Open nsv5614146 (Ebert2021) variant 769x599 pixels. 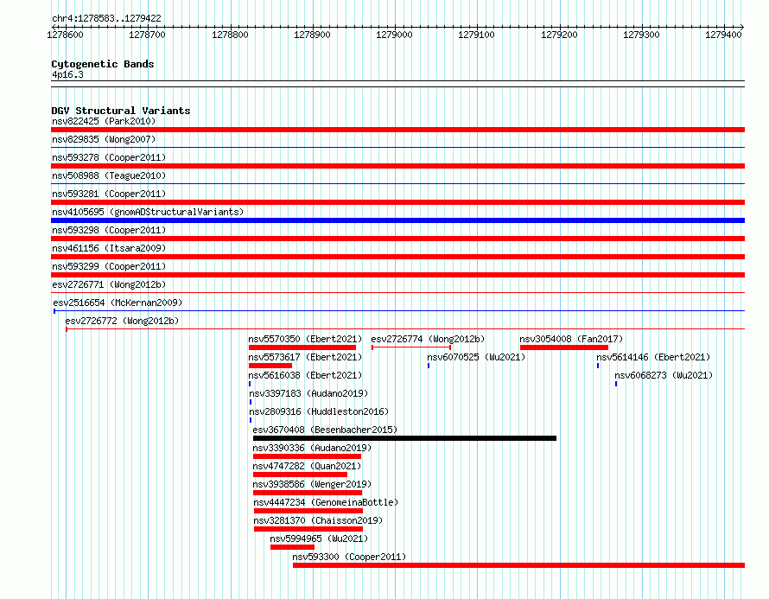click(653, 357)
